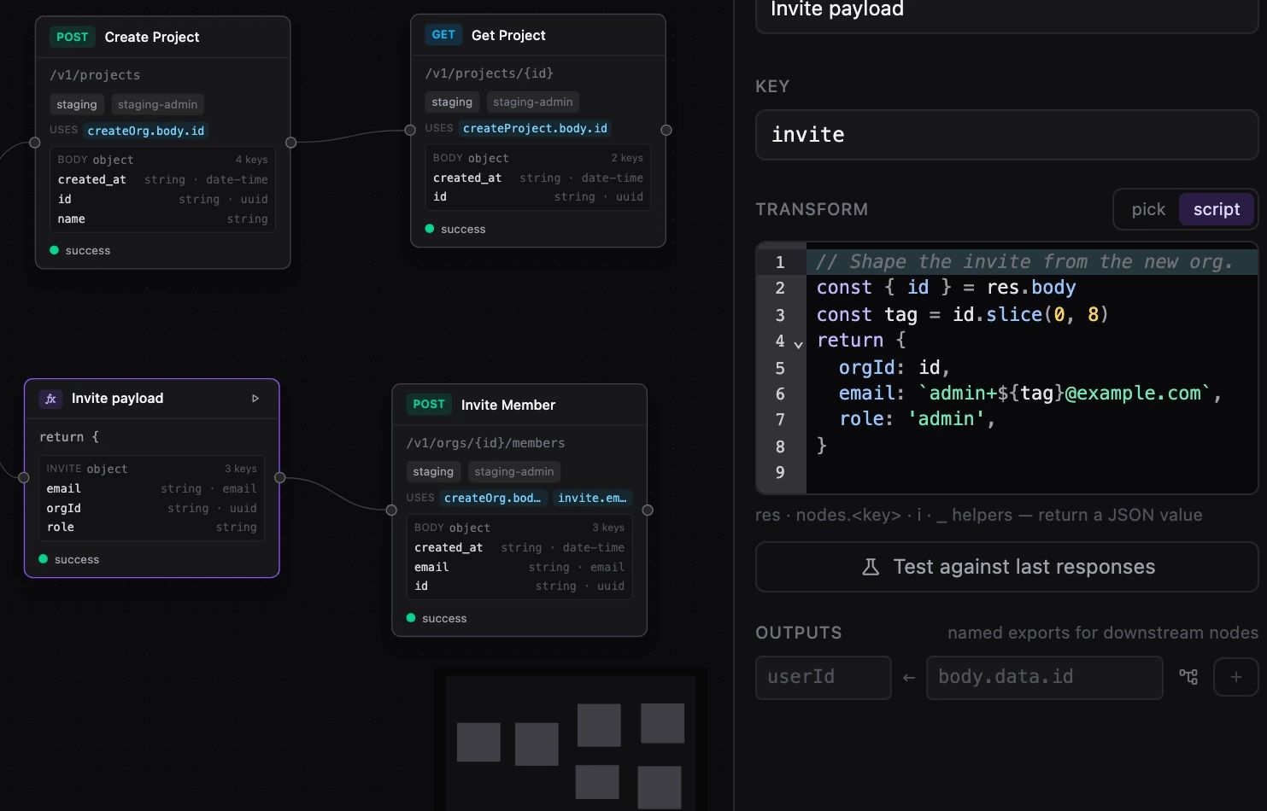Click Invite Member node input port
This screenshot has height=811, width=1267.
391,510
